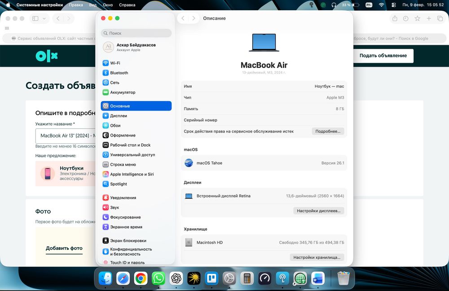Click the OLX logo in Safari
The width and height of the screenshot is (449, 291).
47,56
